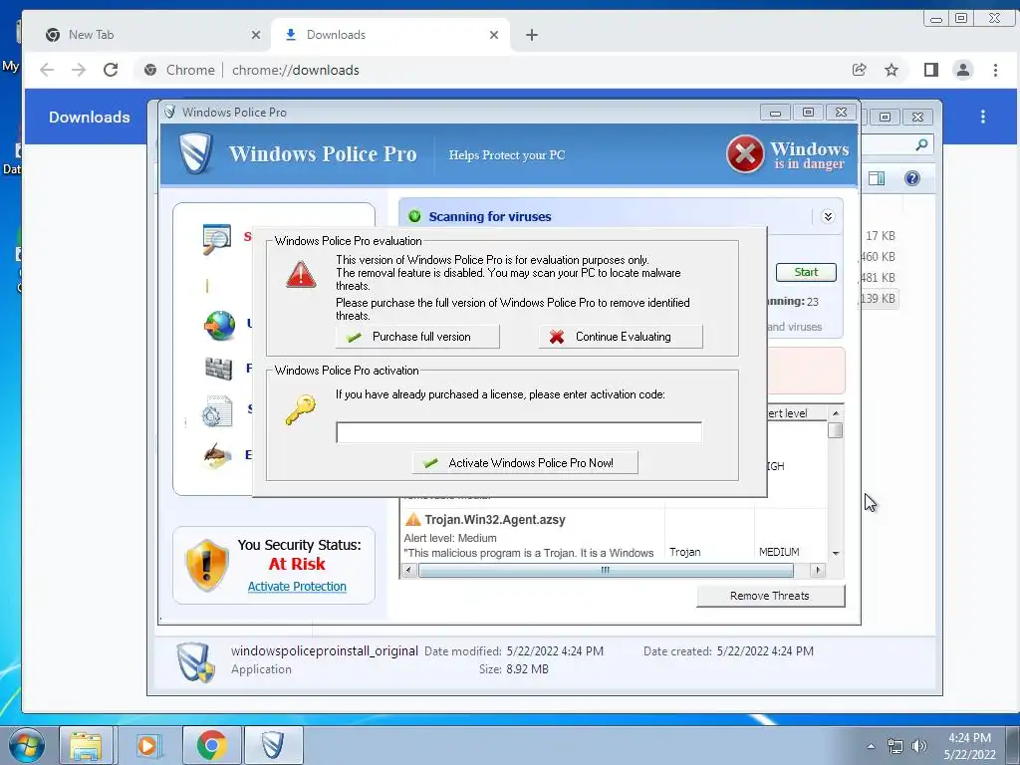Click Activate Windows Police Pro Now button
Image resolution: width=1020 pixels, height=765 pixels.
[x=525, y=462]
